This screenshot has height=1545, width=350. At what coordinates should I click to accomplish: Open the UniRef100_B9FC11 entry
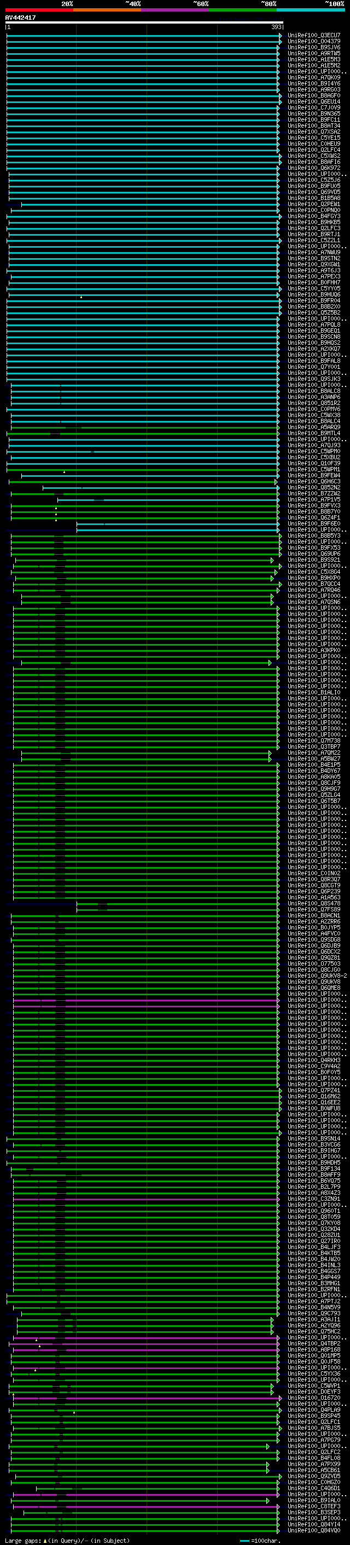tap(313, 119)
